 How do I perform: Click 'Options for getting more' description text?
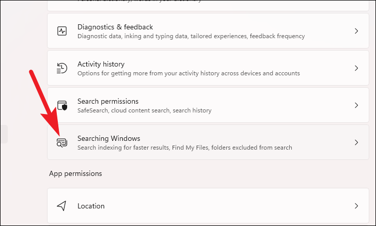[x=189, y=73]
